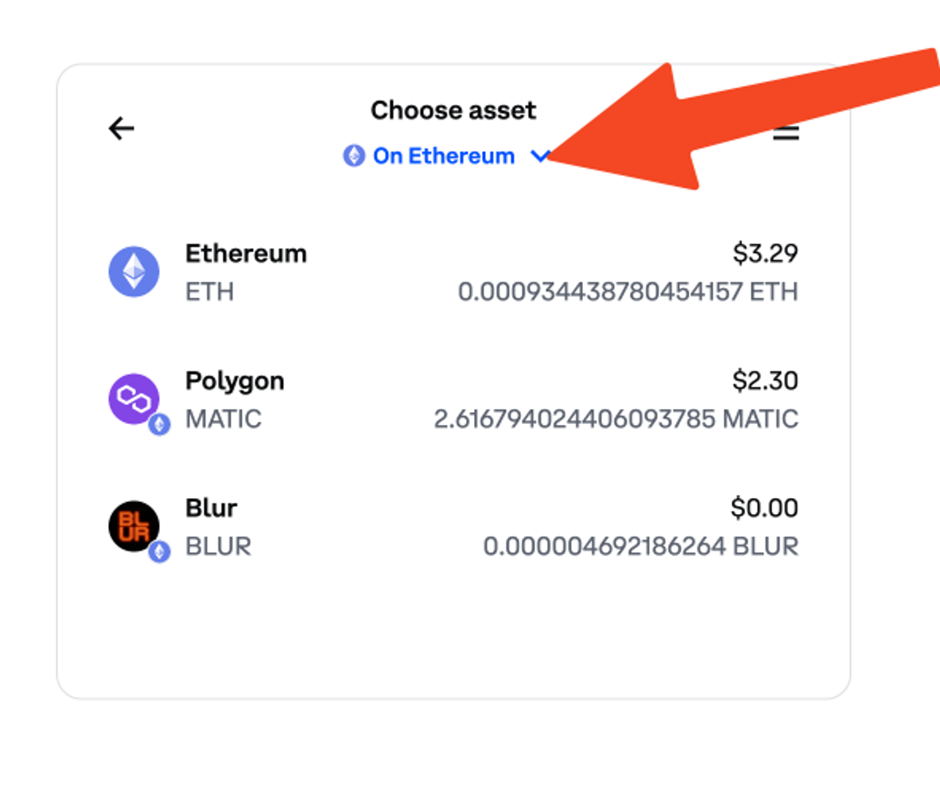Open the hamburger menu icon
This screenshot has width=940, height=789.
coord(785,132)
